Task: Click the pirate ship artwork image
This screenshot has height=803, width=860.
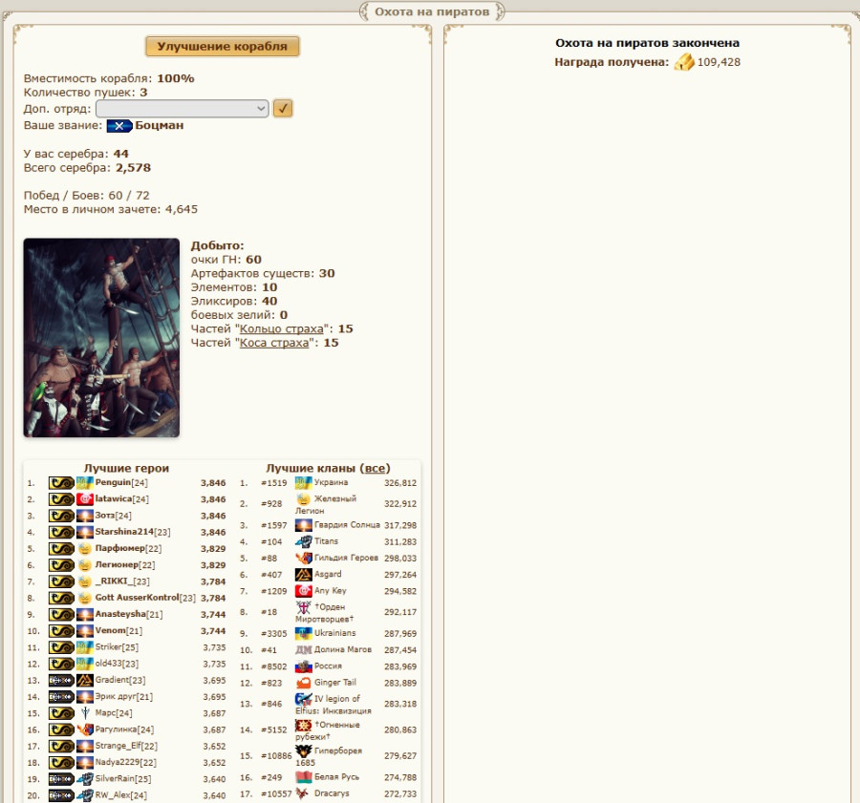Action: 101,338
